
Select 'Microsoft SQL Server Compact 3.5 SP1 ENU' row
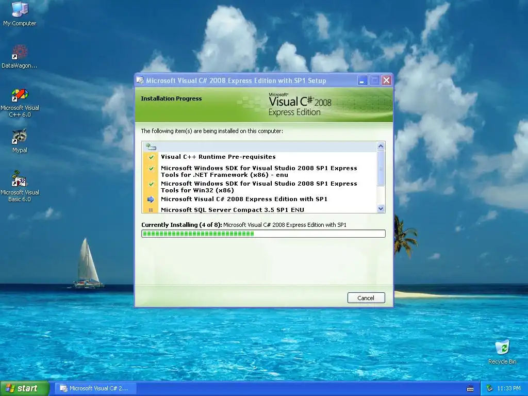[259, 209]
